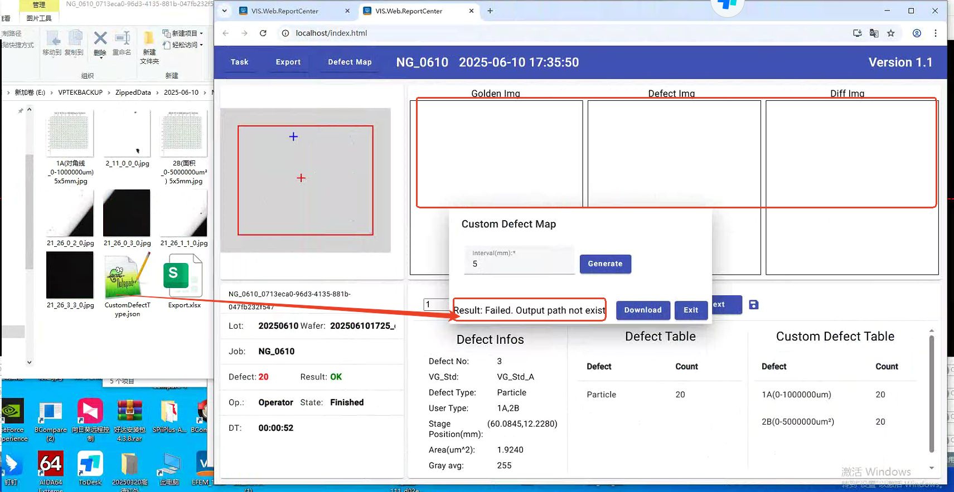Viewport: 954px width, 492px height.
Task: Click the 1A(0-1000000um) row
Action: tap(835, 394)
